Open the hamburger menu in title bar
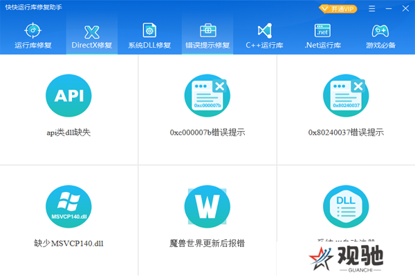415x276 pixels. coord(372,9)
